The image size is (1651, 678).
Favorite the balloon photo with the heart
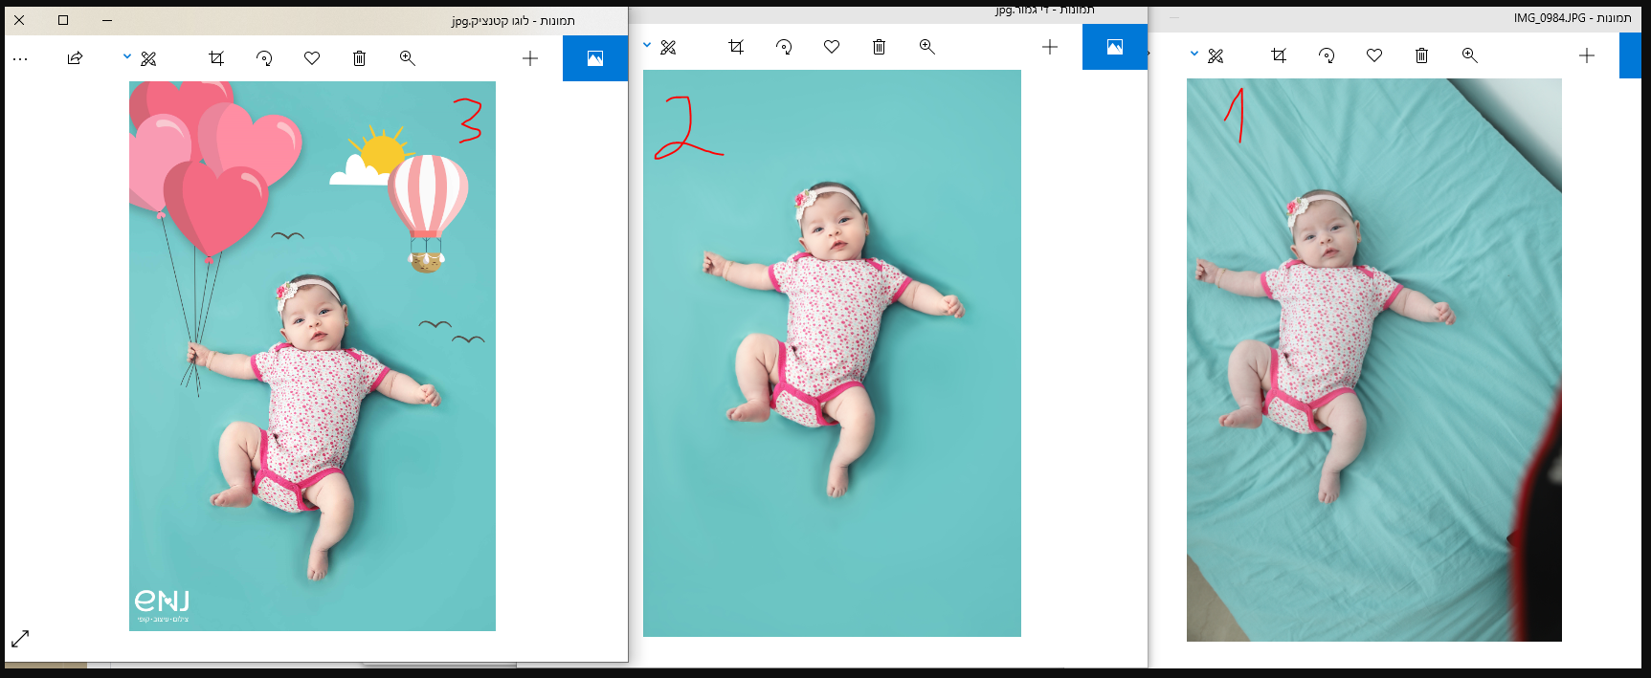tap(312, 58)
